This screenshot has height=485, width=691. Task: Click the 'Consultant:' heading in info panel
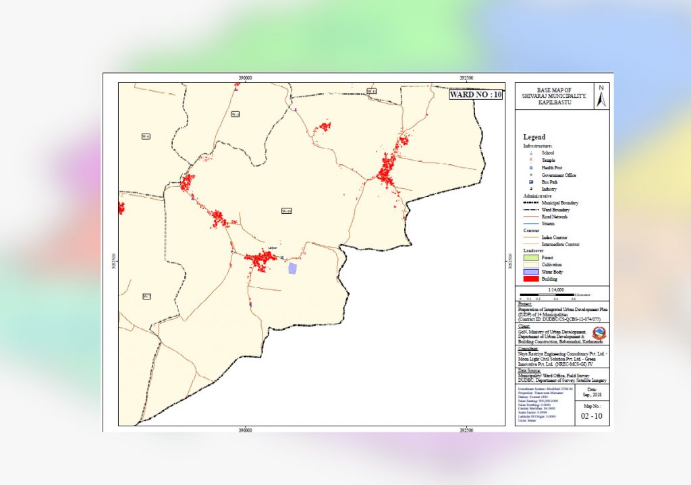click(528, 349)
